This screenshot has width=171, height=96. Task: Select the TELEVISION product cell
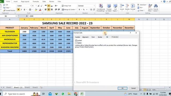point(10,32)
